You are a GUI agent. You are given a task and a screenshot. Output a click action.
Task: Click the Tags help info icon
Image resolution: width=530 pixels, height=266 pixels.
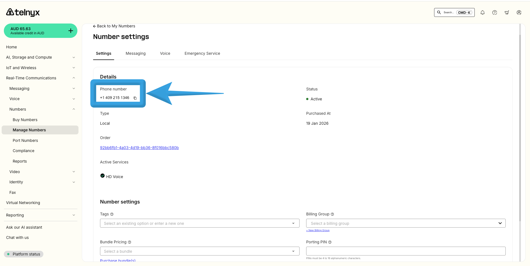[112, 214]
